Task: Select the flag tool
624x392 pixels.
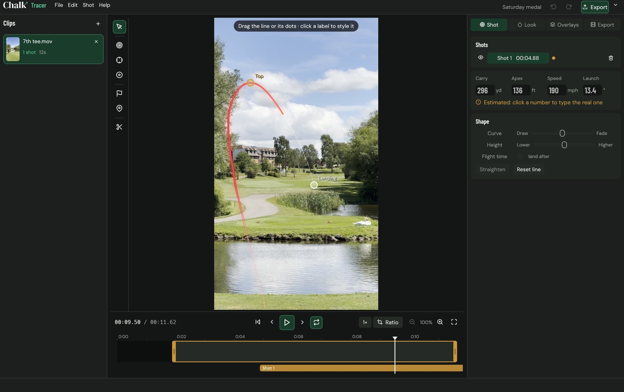Action: coord(119,93)
